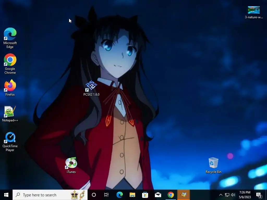Select the iTunes desktop shortcut
The height and width of the screenshot is (200, 267).
click(x=71, y=165)
